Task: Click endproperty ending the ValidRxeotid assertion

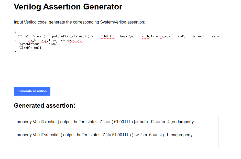Action: [x=183, y=122]
